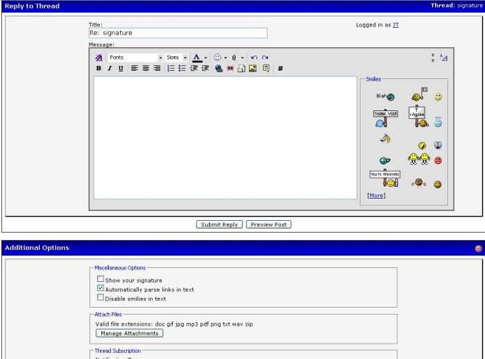Start an ordered numbered list
The height and width of the screenshot is (359, 485).
click(171, 68)
